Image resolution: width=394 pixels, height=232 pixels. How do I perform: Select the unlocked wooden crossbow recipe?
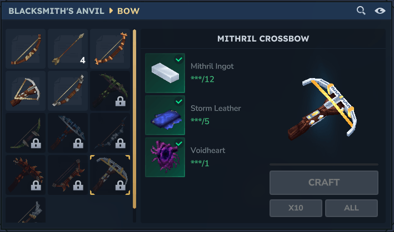[x=26, y=91]
